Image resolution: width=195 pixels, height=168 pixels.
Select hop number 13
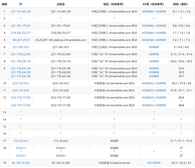pyautogui.click(x=4, y=112)
